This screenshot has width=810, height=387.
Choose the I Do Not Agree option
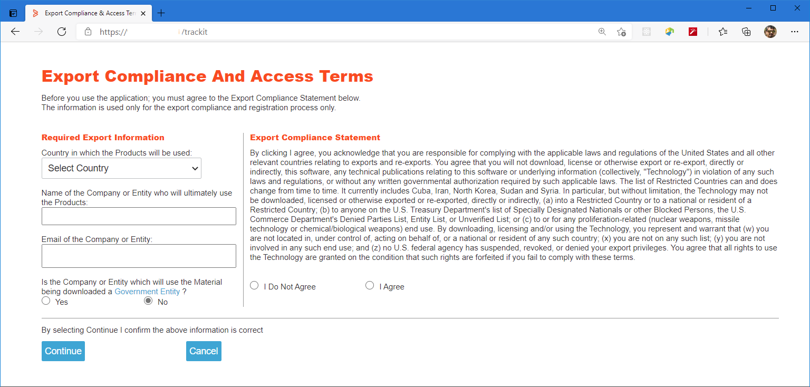pyautogui.click(x=254, y=286)
